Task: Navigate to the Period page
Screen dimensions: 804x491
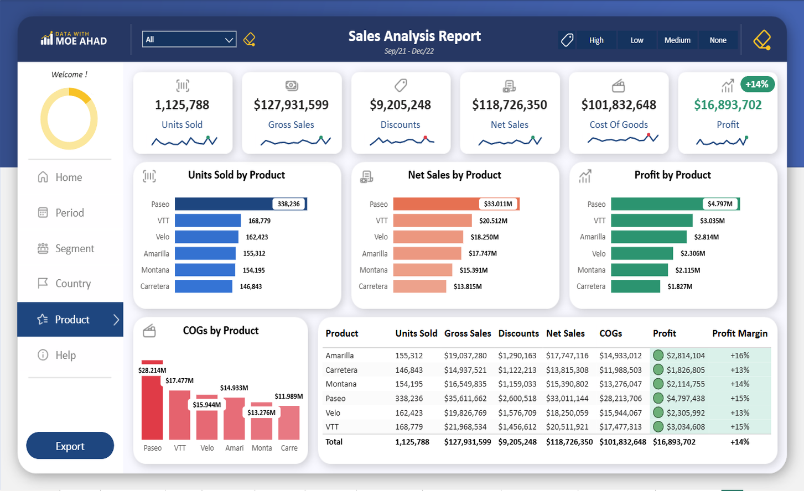Action: coord(70,212)
